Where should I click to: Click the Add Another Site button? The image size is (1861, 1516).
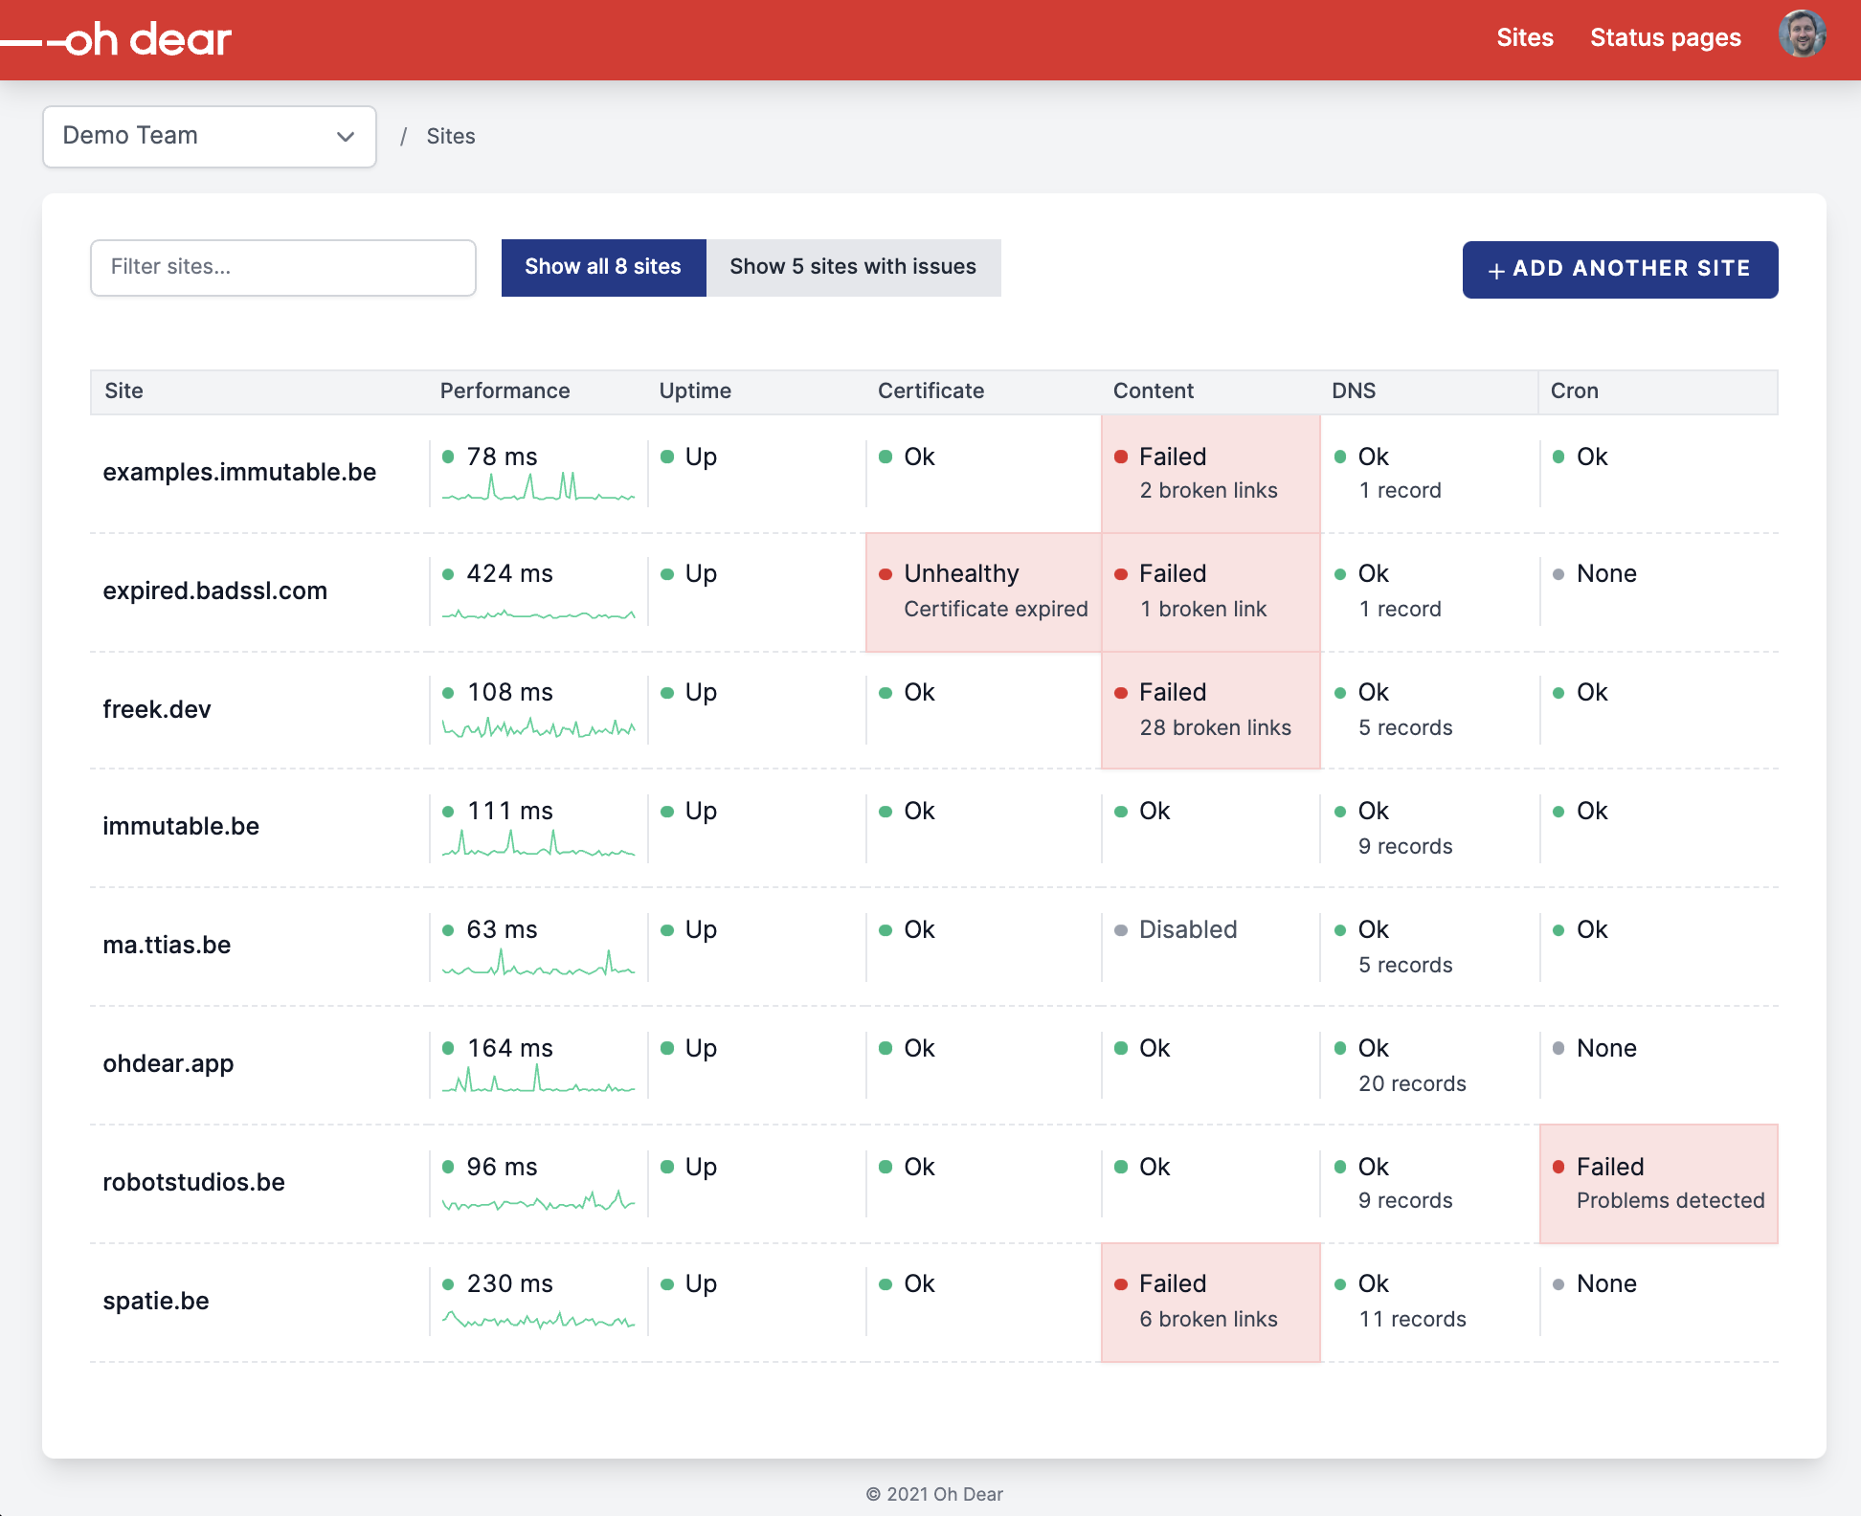(1620, 269)
